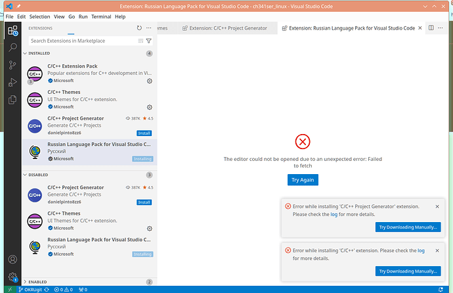Open gear settings for C/C++ Extension Pack
The width and height of the screenshot is (453, 293).
[x=150, y=81]
